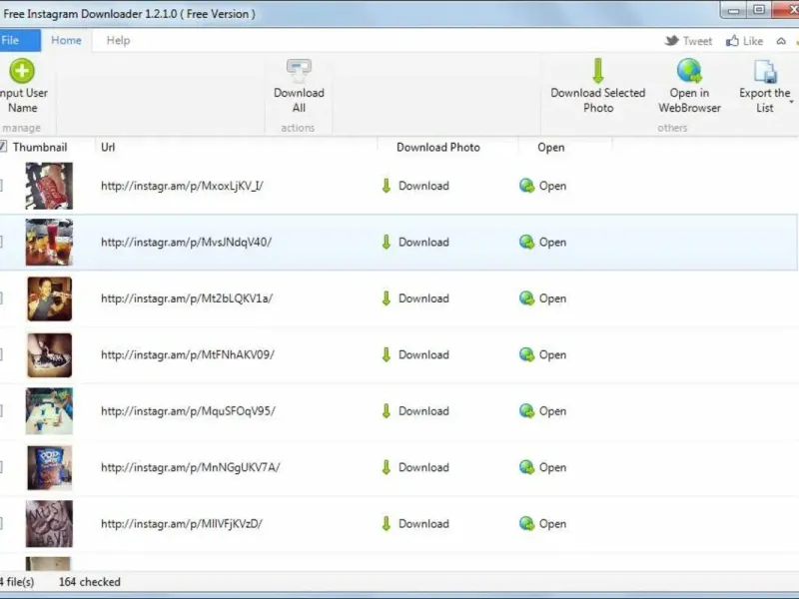Switch to the Home tab
The height and width of the screenshot is (599, 799).
pyautogui.click(x=66, y=40)
